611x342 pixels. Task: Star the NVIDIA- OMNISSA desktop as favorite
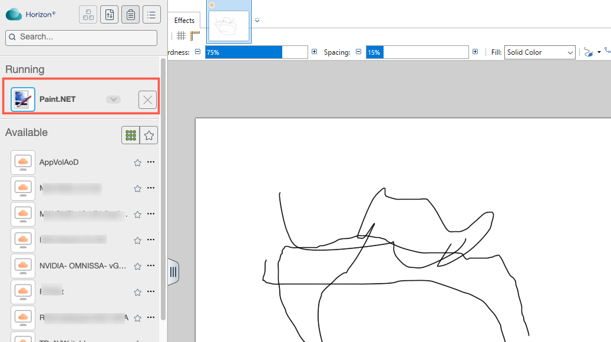coord(137,266)
